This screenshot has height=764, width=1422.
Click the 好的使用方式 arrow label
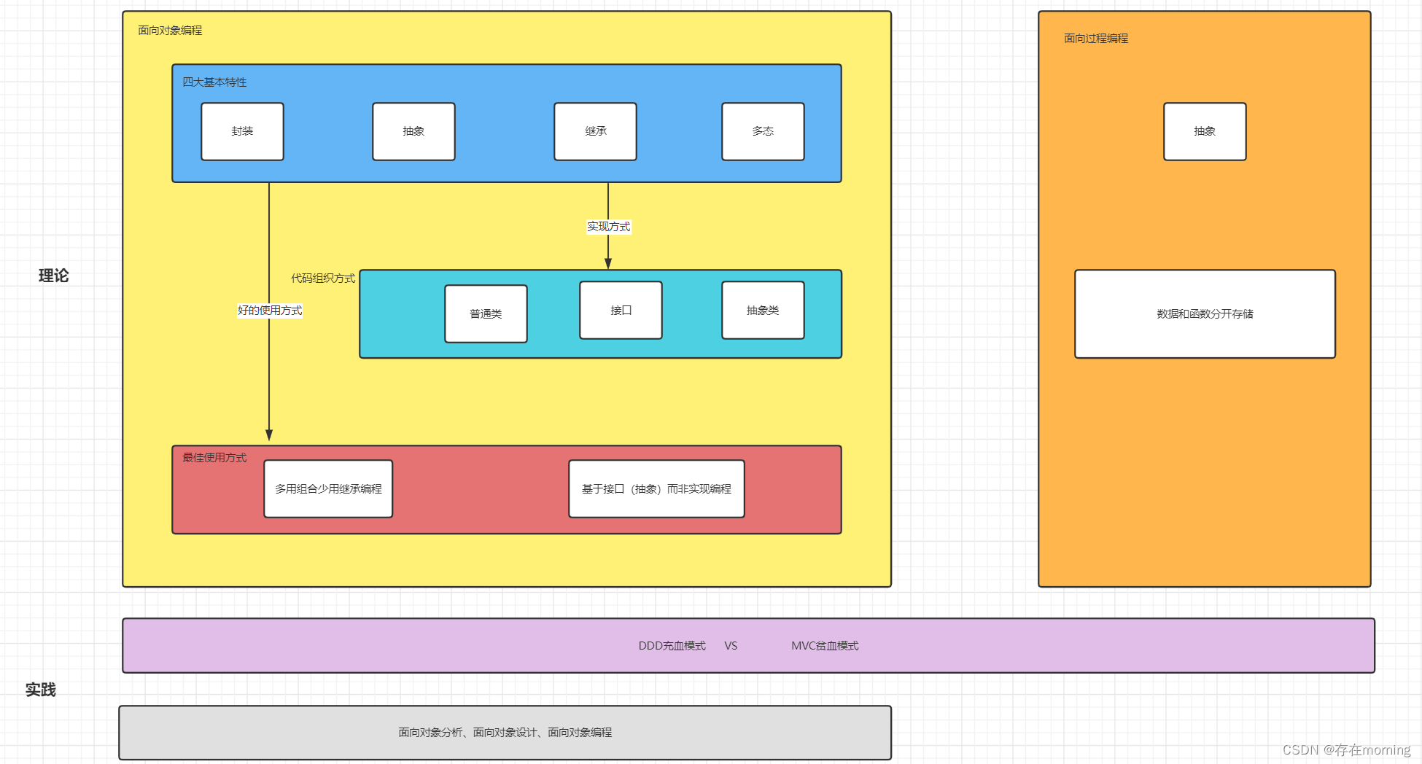(270, 311)
